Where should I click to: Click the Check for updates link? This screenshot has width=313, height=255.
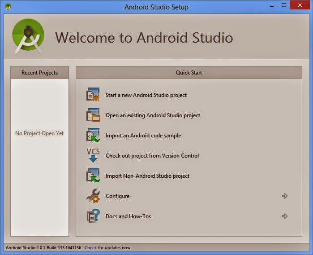(x=90, y=248)
